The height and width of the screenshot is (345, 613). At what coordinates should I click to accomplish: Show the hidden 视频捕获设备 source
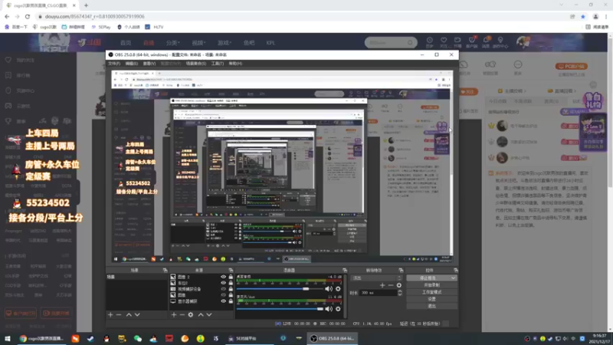click(x=223, y=289)
